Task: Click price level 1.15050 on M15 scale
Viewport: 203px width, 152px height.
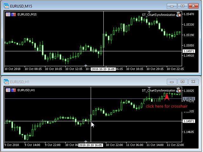Action: pos(189,46)
